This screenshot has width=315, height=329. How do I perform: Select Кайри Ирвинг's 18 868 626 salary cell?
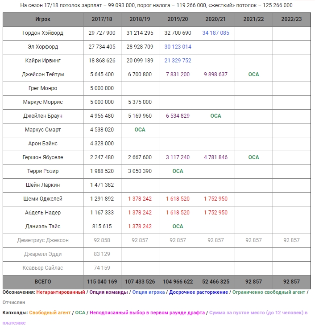click(x=102, y=61)
